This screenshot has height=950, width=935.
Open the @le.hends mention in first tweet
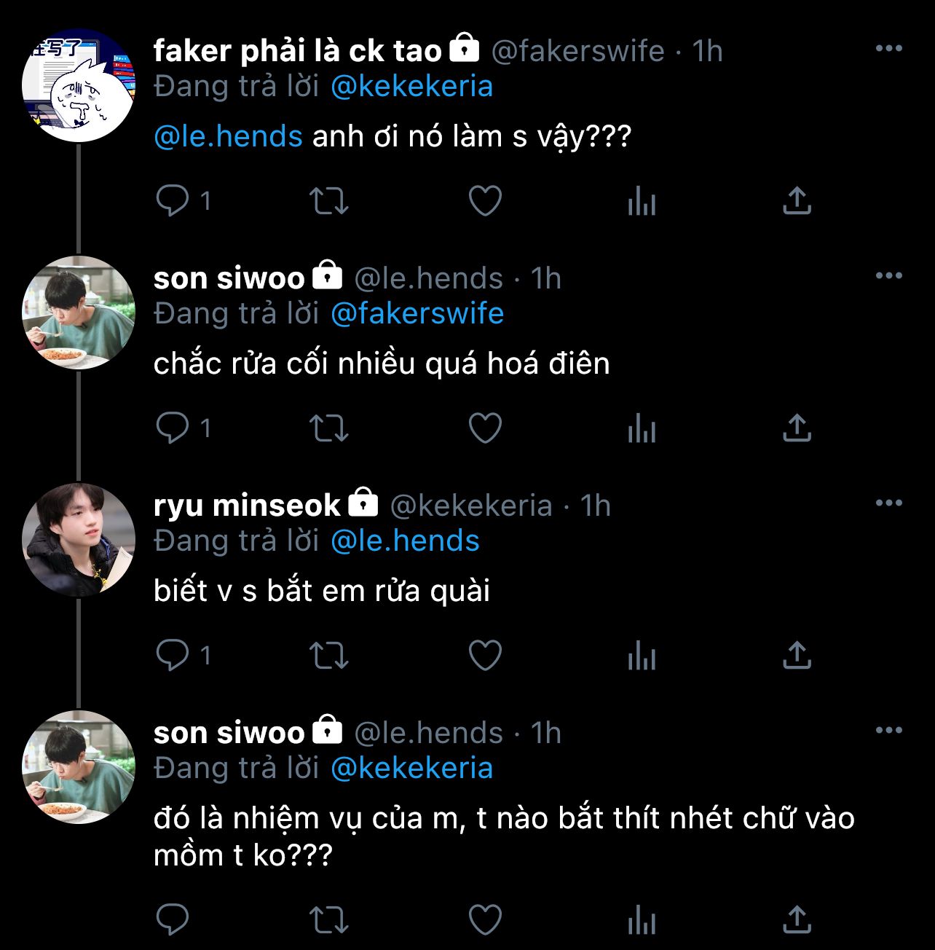coord(229,137)
